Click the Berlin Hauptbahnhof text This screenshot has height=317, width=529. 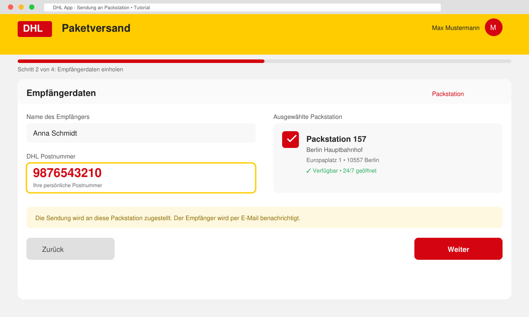tap(335, 150)
